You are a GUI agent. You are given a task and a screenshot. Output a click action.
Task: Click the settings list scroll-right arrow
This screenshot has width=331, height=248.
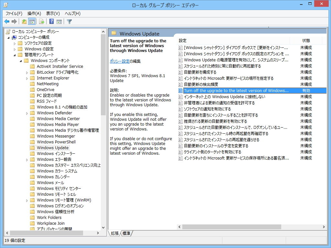(324, 227)
